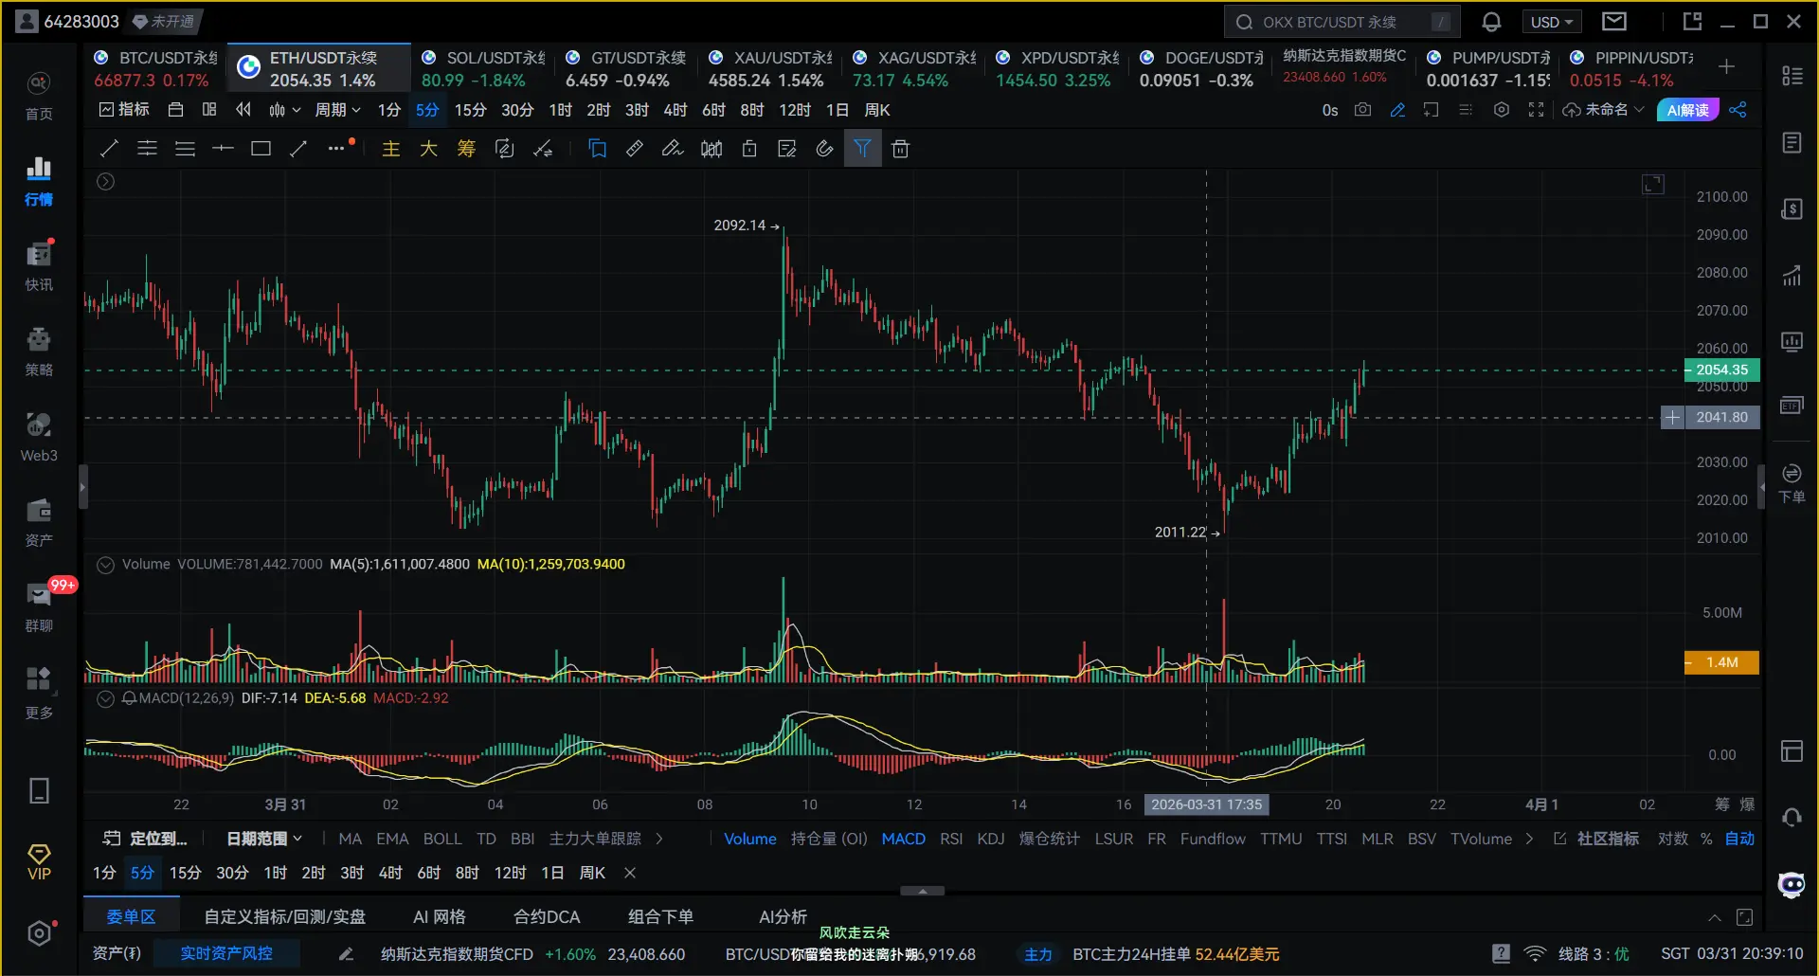Take a chart screenshot with camera icon

coord(1362,110)
